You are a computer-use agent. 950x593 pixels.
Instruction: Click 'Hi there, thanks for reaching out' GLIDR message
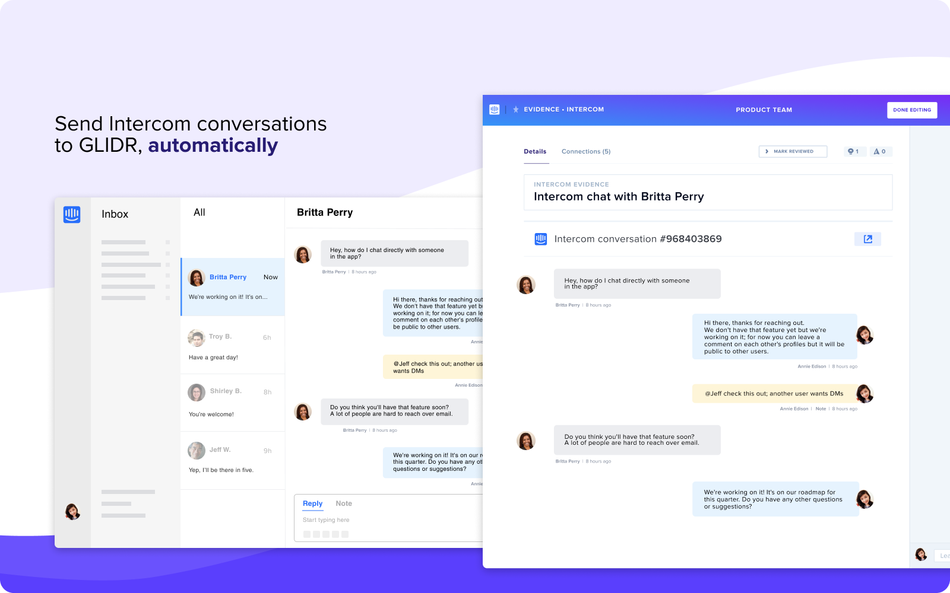pyautogui.click(x=774, y=337)
